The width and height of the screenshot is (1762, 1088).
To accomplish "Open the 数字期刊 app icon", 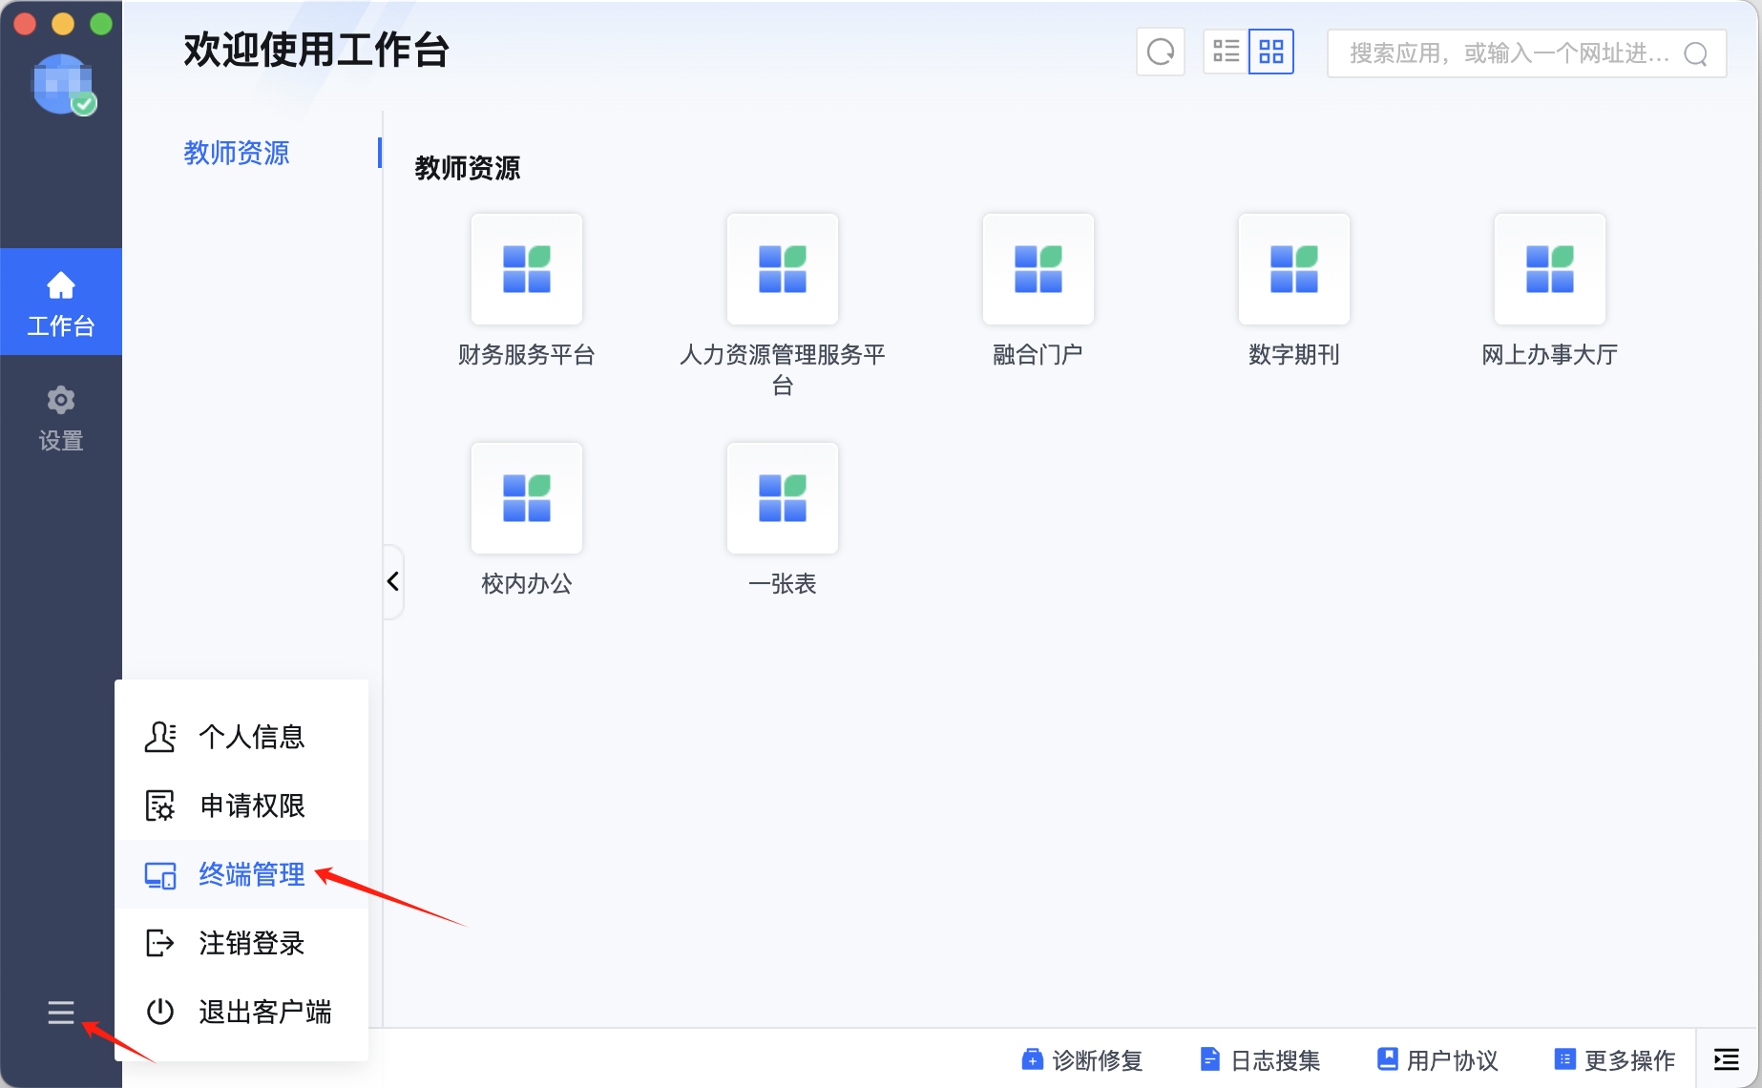I will point(1293,269).
